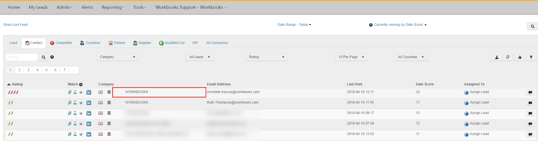Click the search input field
538x141 pixels.
[22, 57]
